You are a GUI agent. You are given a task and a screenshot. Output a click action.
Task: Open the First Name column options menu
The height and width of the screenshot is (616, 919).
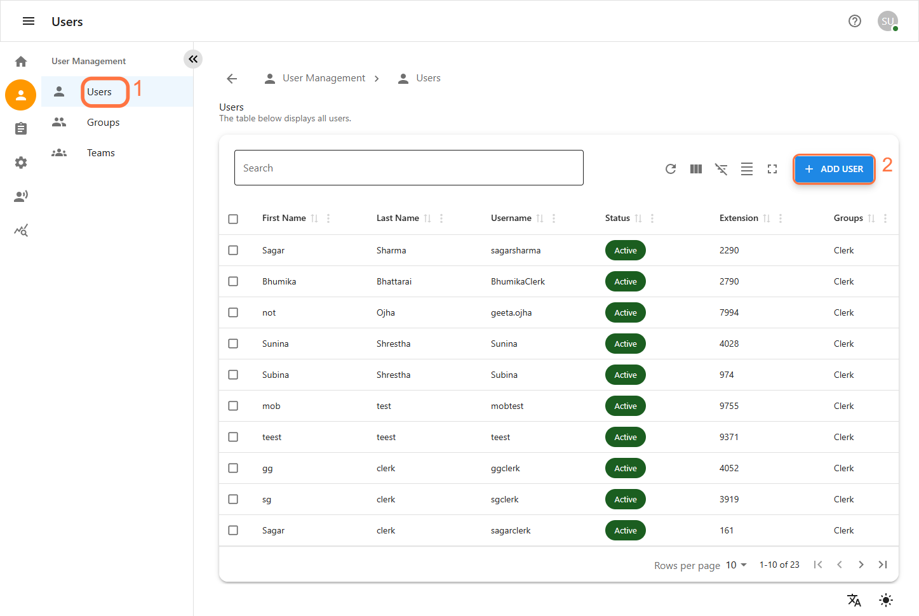[x=328, y=218]
